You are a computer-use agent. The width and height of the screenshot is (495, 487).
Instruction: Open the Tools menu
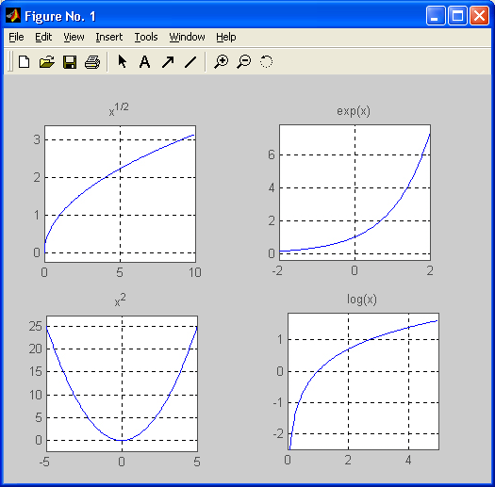[146, 38]
